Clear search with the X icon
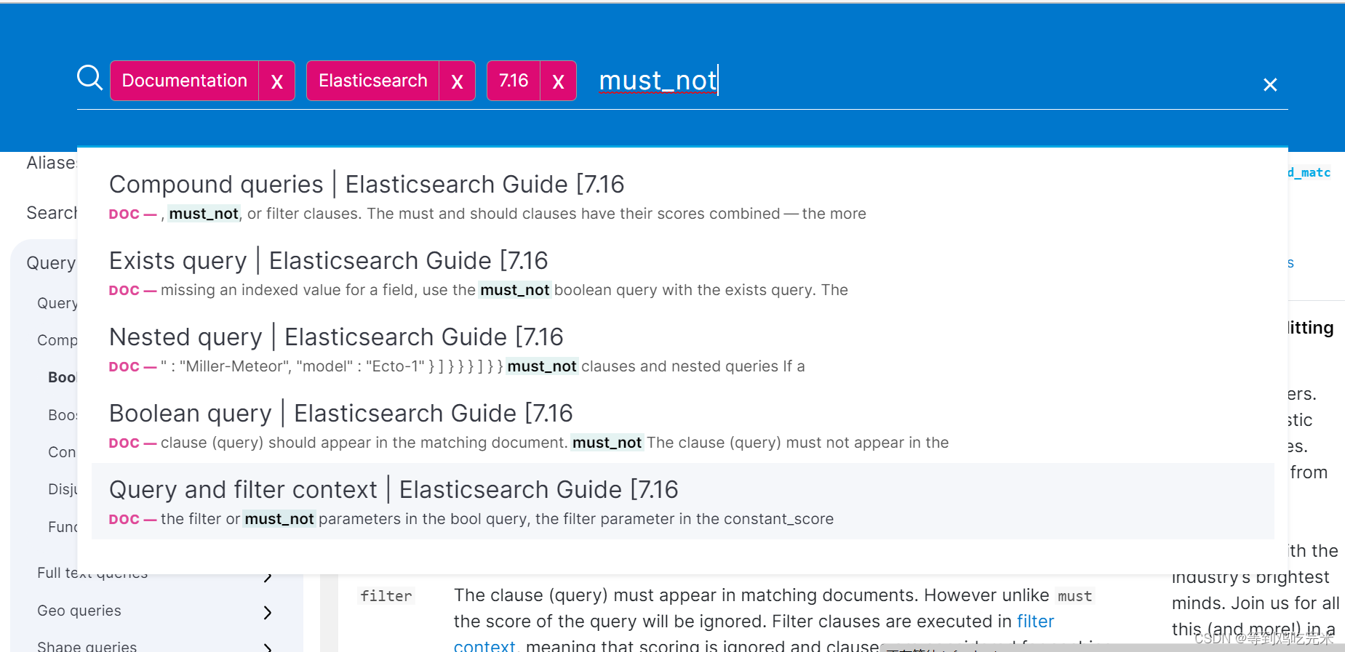Screen dimensions: 1345x652 (x=1270, y=85)
